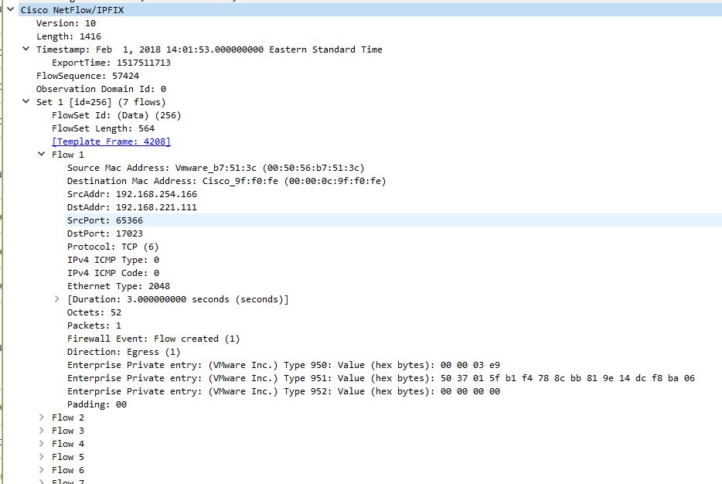Expand Flow 2
The width and height of the screenshot is (722, 484).
[42, 418]
